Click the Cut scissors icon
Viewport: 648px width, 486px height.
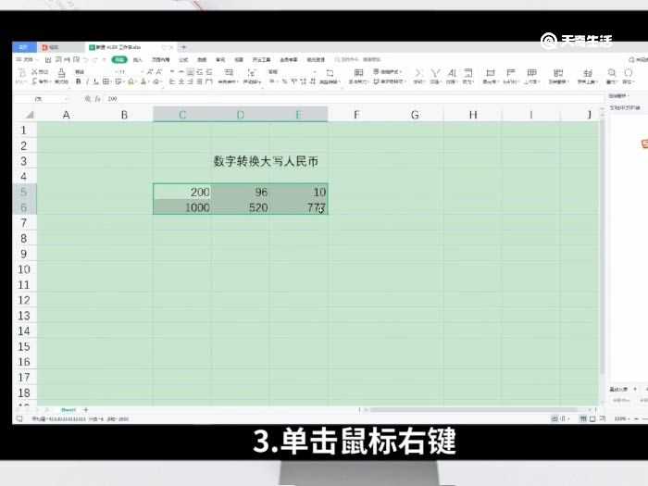point(35,72)
